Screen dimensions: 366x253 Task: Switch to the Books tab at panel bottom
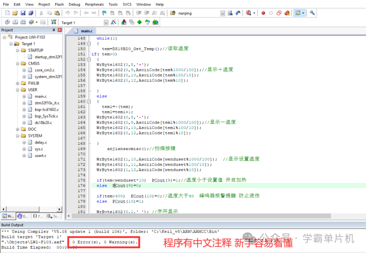[x=23, y=216]
